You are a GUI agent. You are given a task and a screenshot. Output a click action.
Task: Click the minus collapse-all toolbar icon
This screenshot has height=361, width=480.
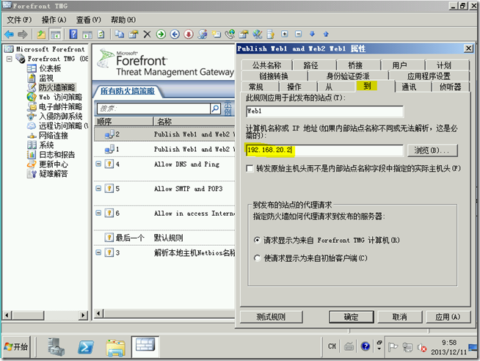point(299,34)
